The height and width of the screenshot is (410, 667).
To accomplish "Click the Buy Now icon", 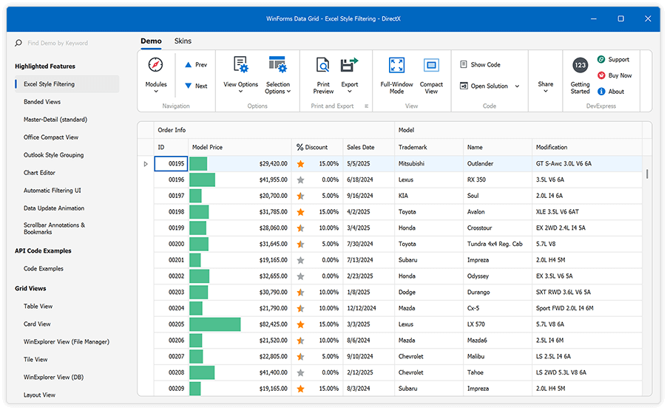I will click(601, 75).
